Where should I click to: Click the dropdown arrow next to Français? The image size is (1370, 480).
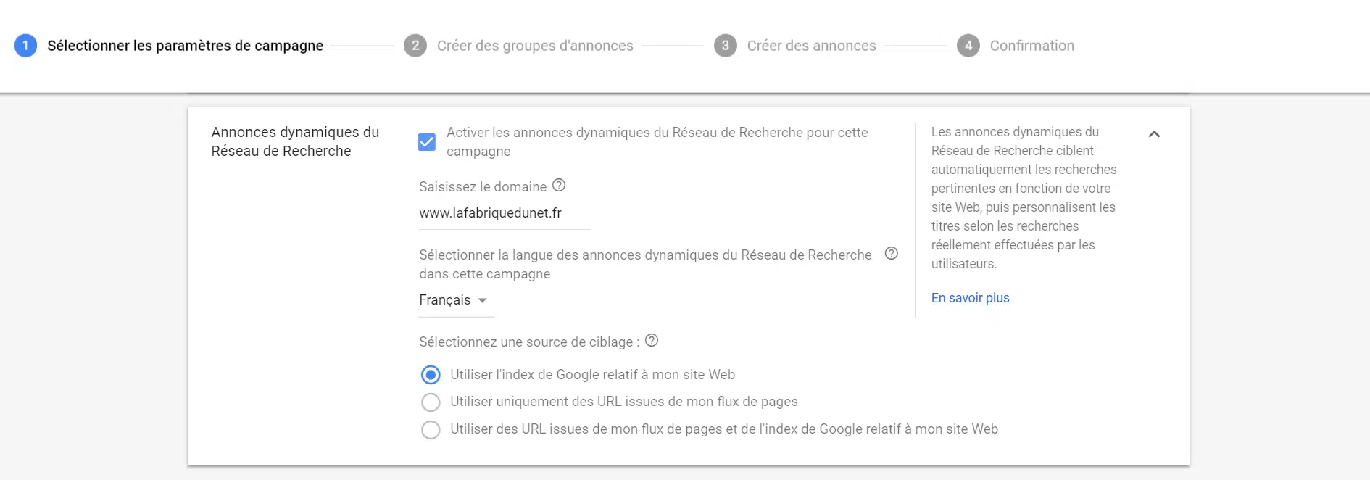[x=483, y=299]
